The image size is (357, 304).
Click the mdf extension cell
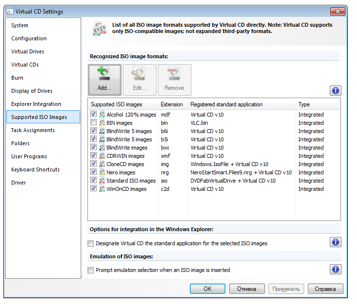pyautogui.click(x=166, y=115)
